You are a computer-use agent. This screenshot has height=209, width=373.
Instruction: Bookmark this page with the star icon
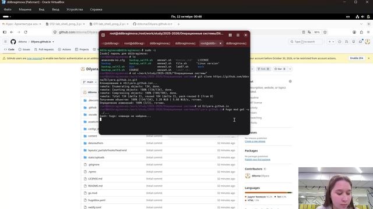pos(325,32)
